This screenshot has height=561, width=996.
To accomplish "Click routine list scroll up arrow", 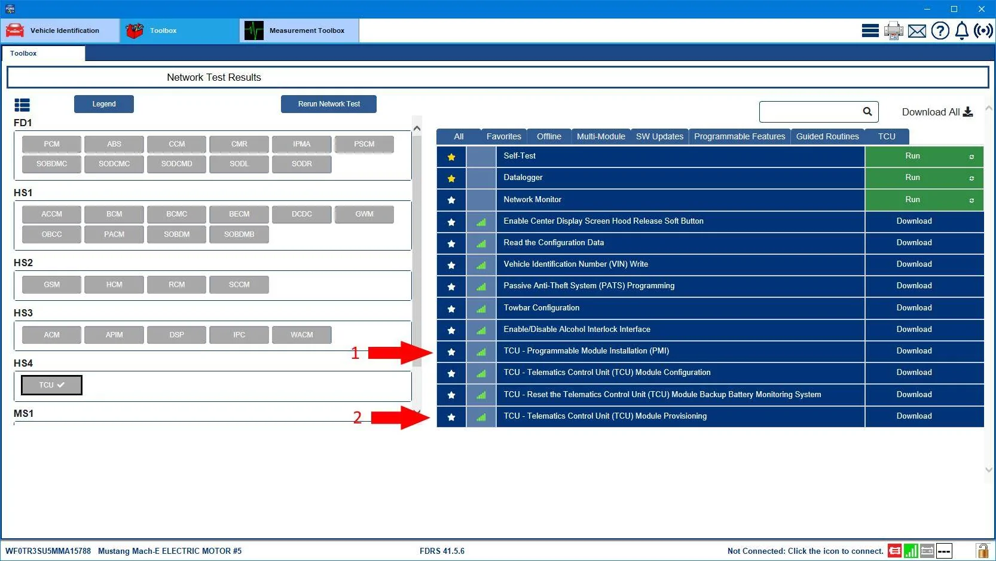I will tap(988, 108).
